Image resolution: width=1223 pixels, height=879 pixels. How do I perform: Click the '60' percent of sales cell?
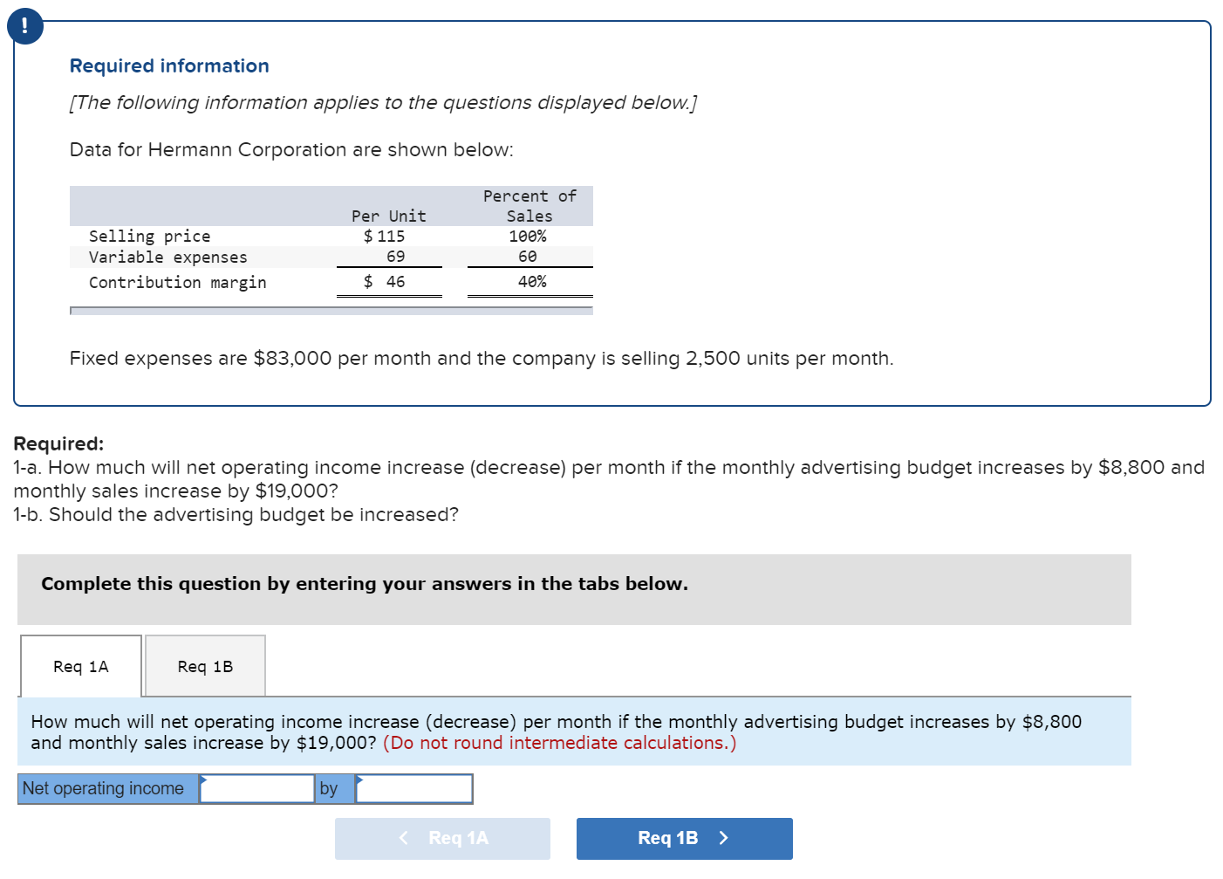point(528,257)
